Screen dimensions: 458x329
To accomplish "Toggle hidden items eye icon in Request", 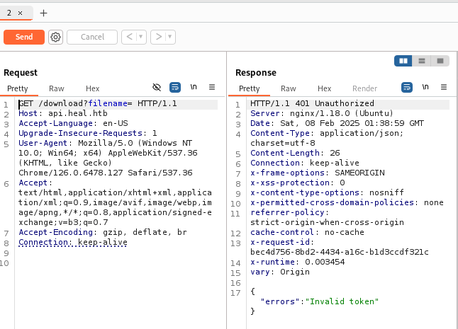I will point(157,87).
